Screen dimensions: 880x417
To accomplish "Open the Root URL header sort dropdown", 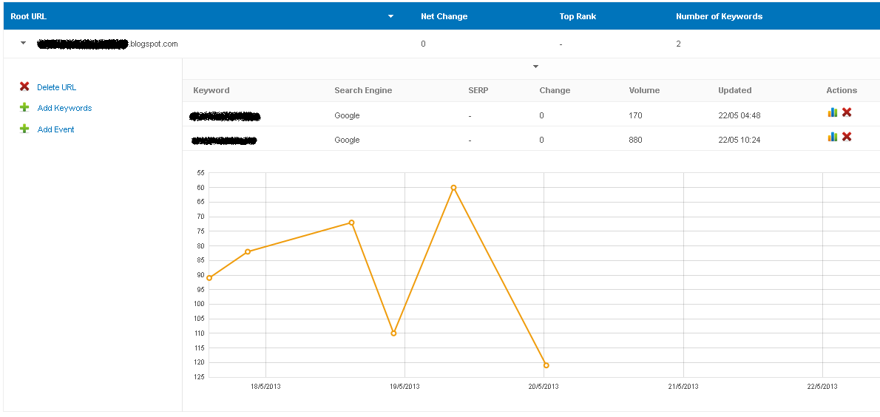I will [x=390, y=16].
